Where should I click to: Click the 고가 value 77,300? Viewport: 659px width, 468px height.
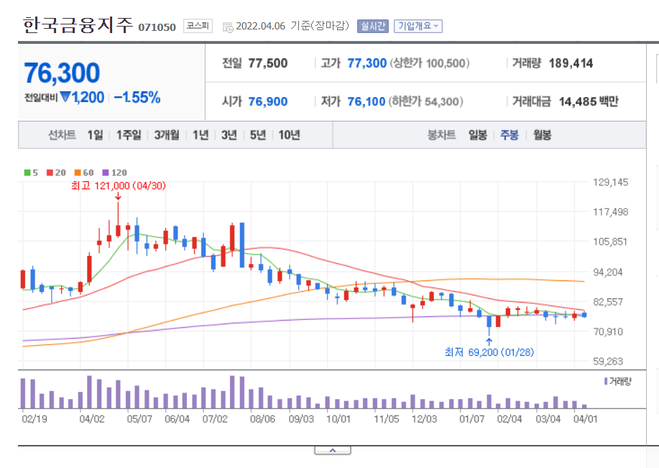[x=367, y=63]
